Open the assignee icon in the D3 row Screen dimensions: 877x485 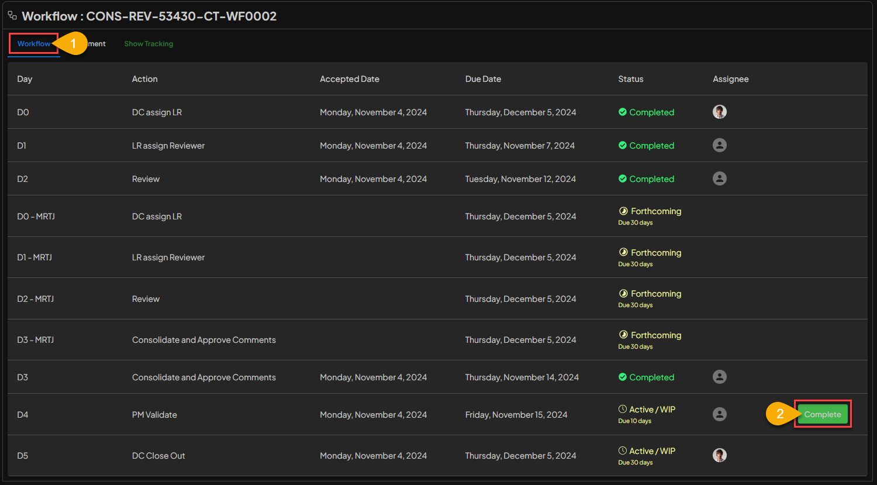click(x=720, y=377)
